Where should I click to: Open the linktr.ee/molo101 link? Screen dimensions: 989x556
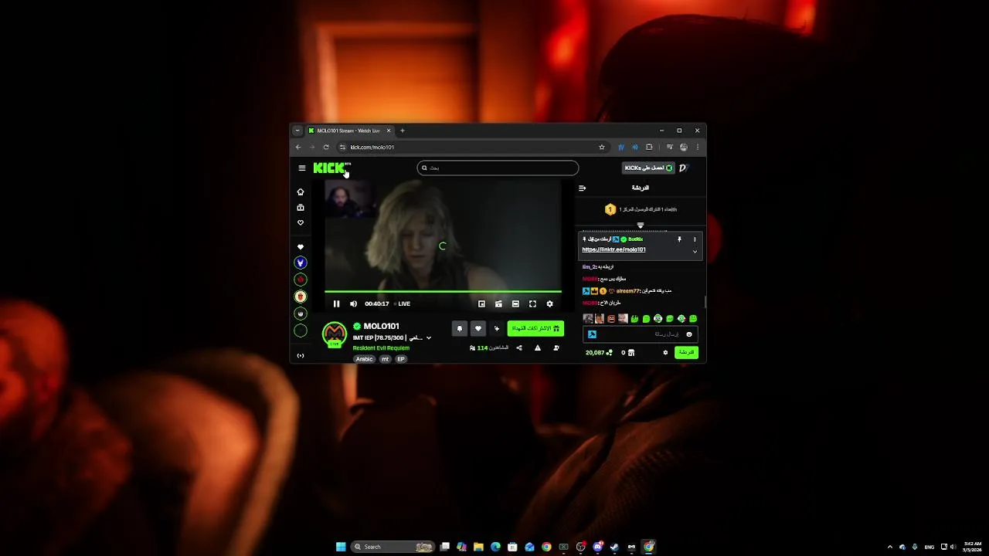613,249
